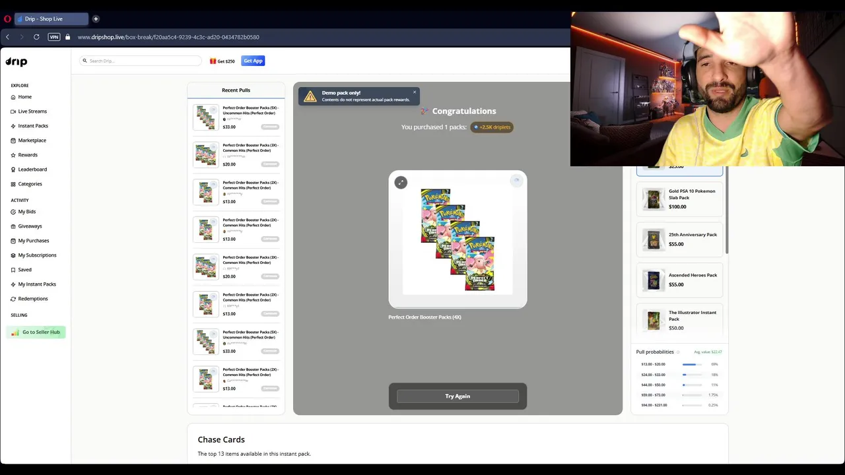This screenshot has width=845, height=475.
Task: Click the Congratulations heading
Action: click(x=464, y=111)
